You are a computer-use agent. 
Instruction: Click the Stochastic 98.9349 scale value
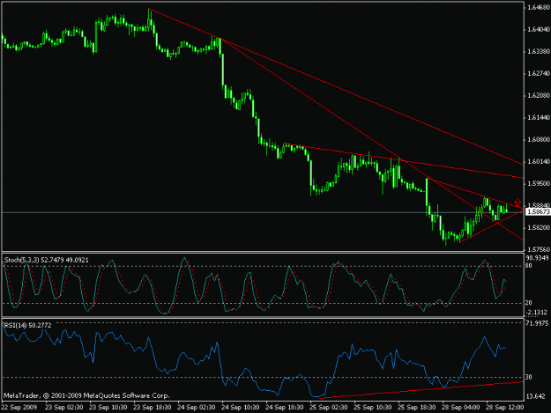click(x=537, y=258)
